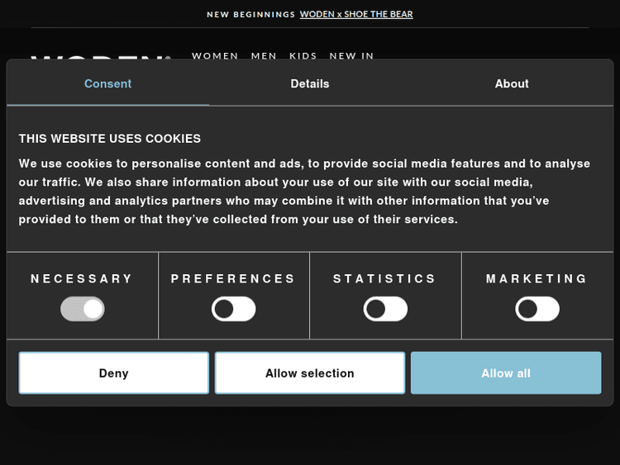Image resolution: width=620 pixels, height=465 pixels.
Task: Turn on the Statistics cookies toggle
Action: pyautogui.click(x=385, y=310)
